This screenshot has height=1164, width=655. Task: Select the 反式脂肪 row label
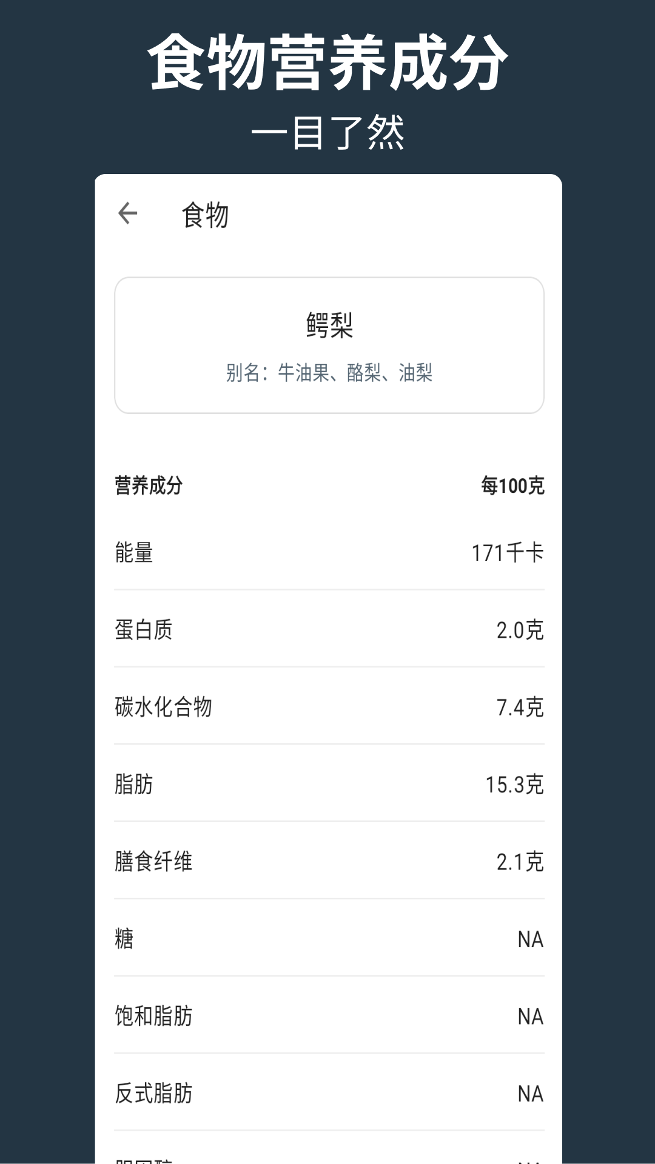(x=153, y=1094)
